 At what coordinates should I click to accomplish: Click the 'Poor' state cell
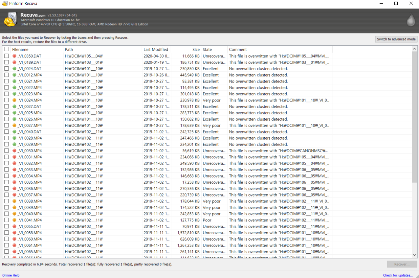coord(207,220)
